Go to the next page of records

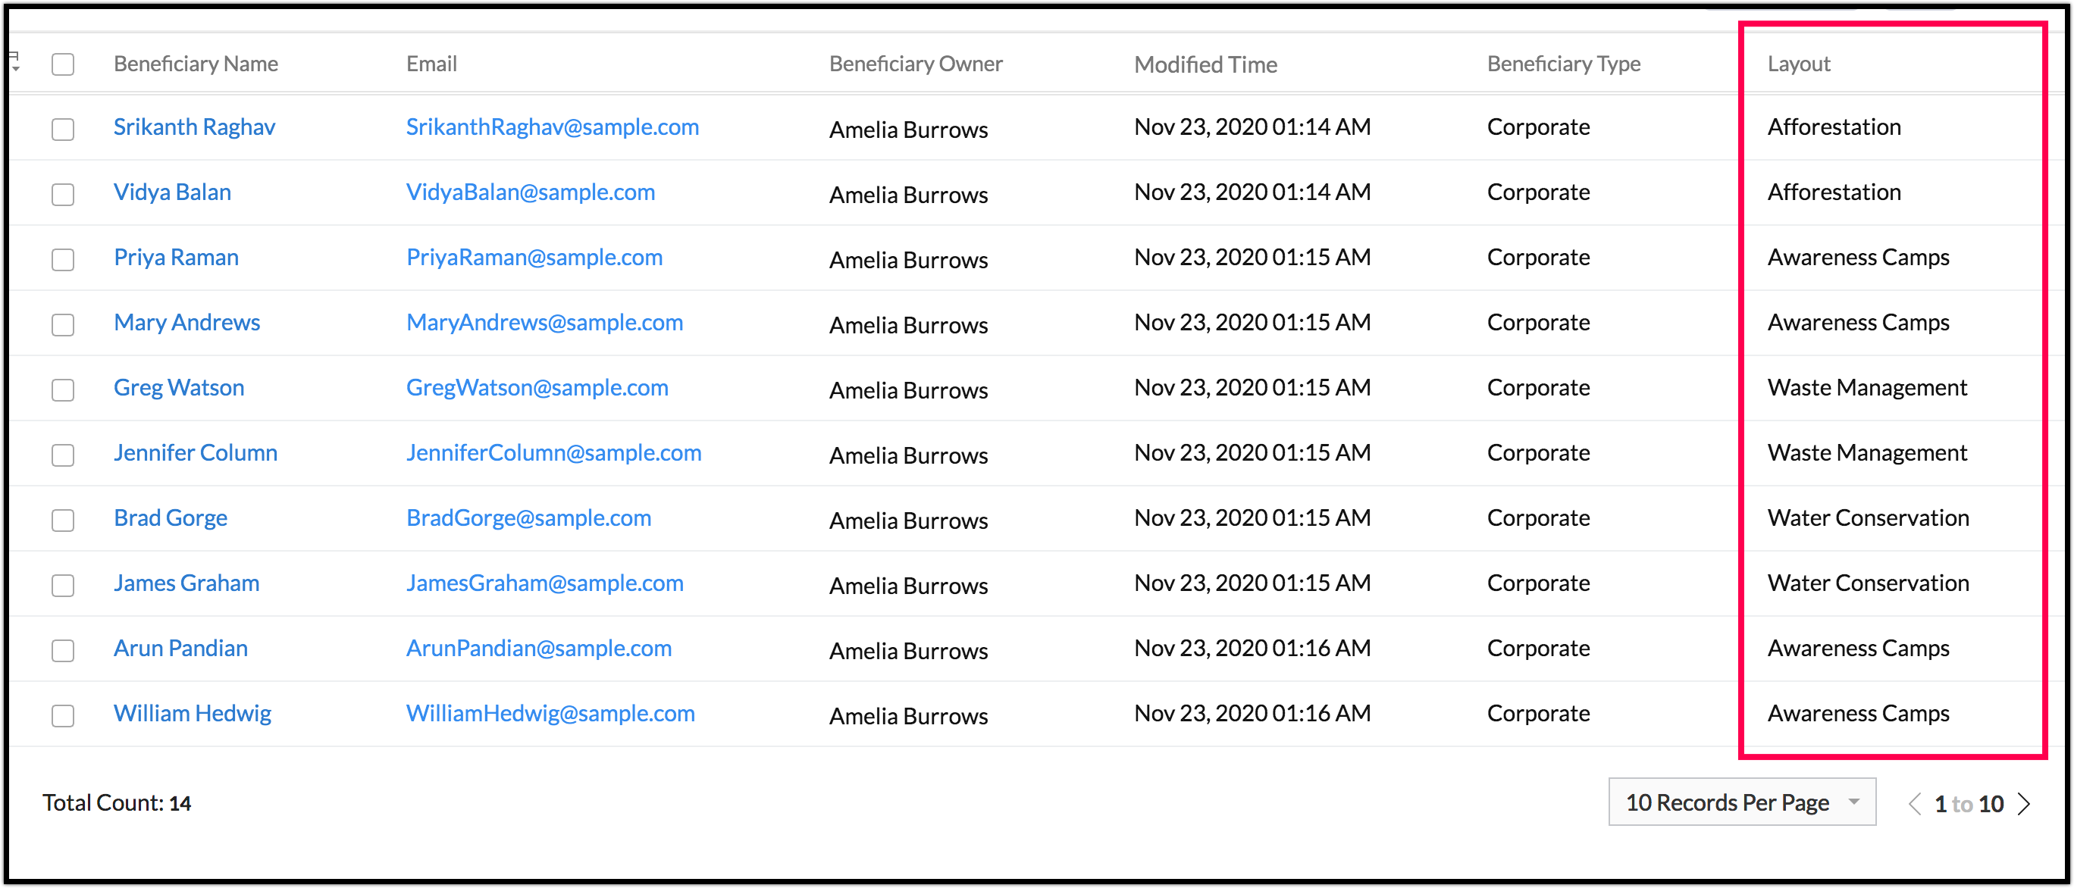2025,803
